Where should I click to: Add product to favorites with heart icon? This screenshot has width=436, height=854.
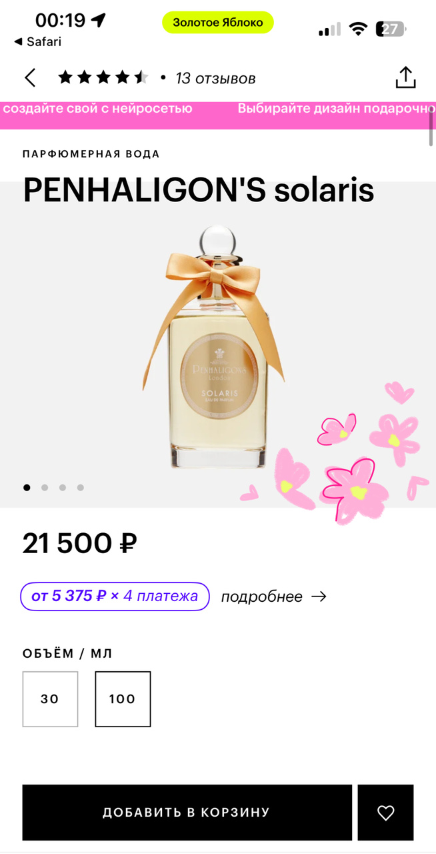pyautogui.click(x=385, y=813)
